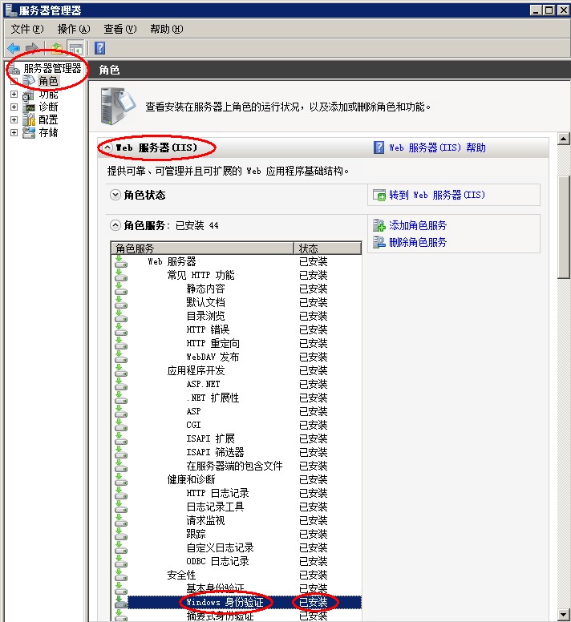
Task: Click the Forward arrow toolbar icon
Action: (x=31, y=48)
